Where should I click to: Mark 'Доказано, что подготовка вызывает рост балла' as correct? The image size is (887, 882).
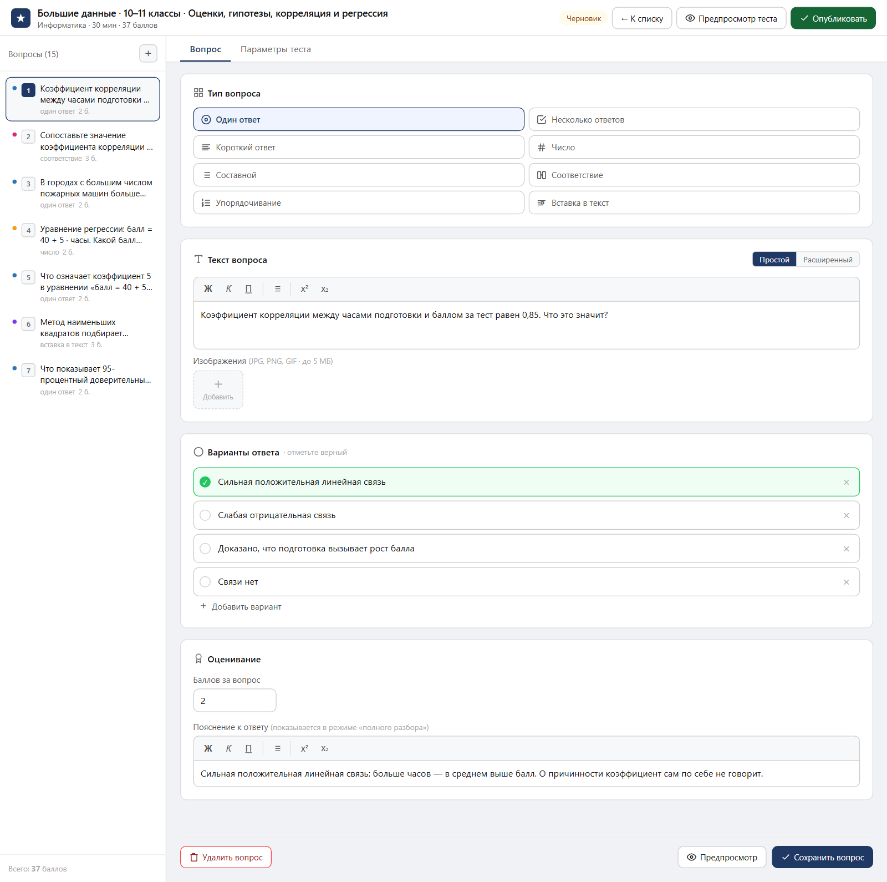pyautogui.click(x=205, y=549)
